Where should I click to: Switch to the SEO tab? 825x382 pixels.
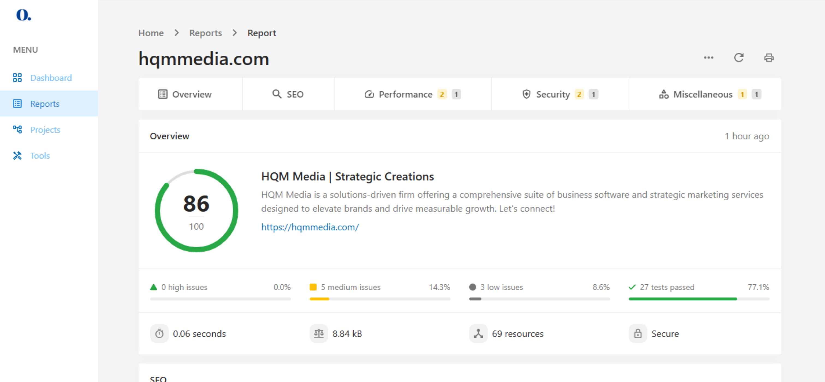coord(288,94)
